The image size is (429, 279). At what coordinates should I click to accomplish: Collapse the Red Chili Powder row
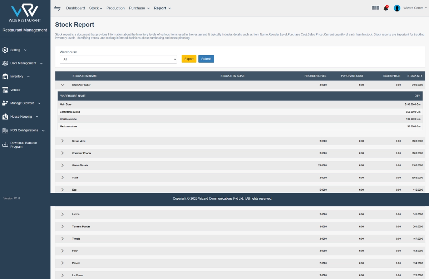coord(63,85)
